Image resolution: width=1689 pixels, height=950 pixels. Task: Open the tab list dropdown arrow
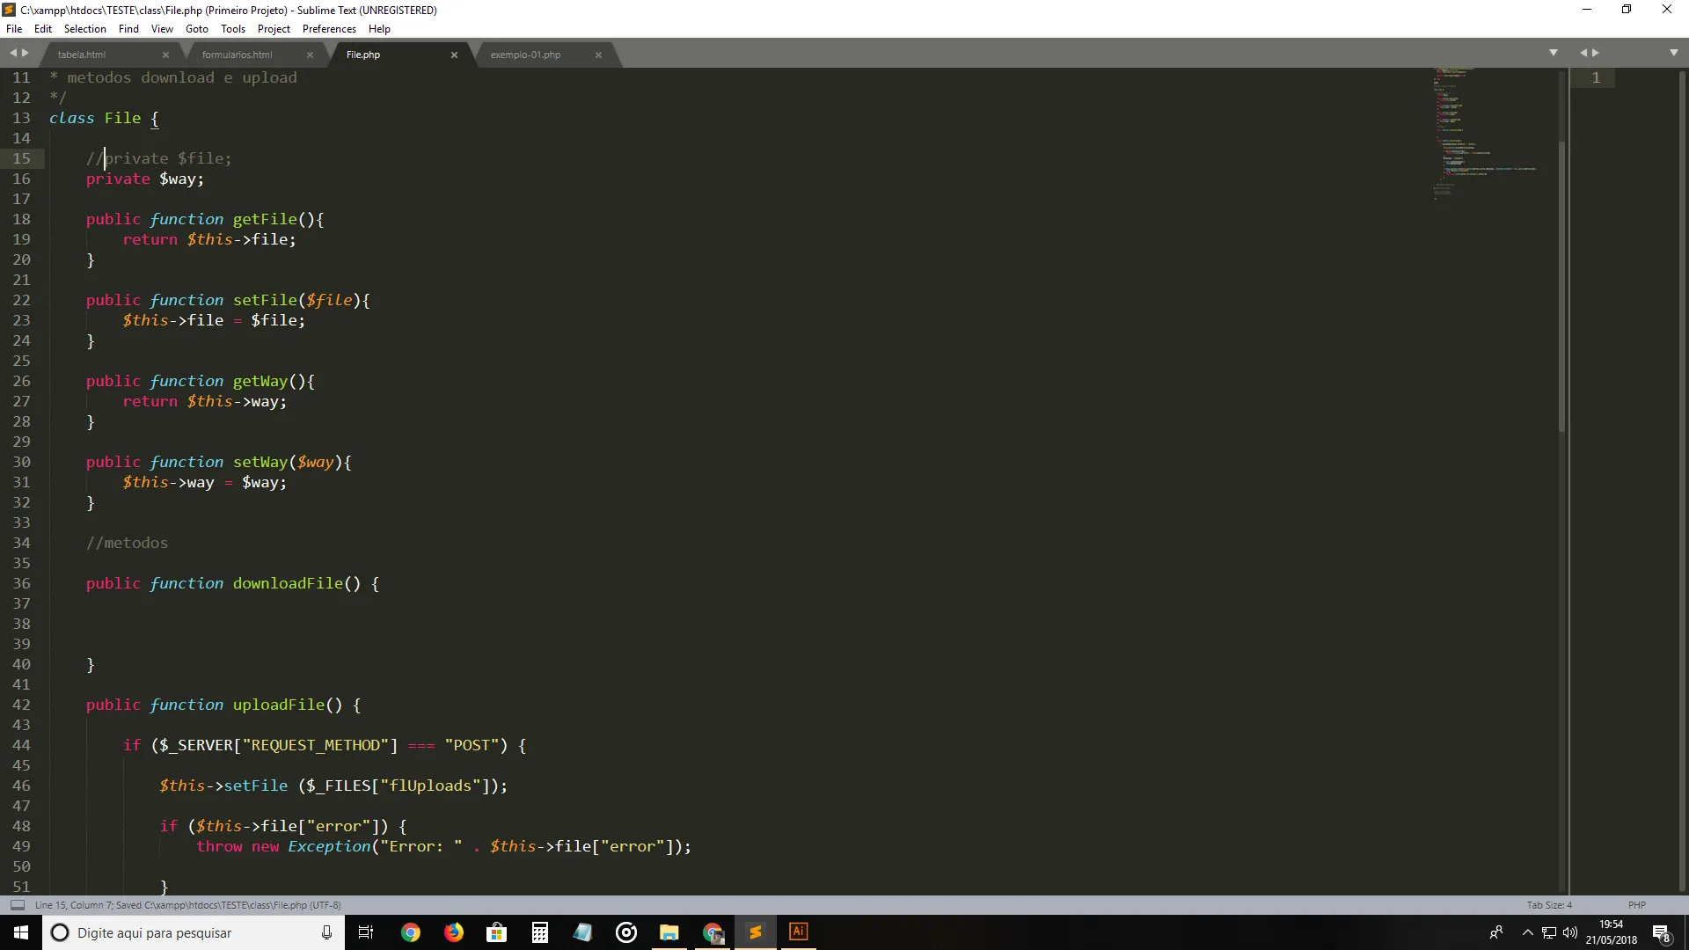click(x=1553, y=53)
